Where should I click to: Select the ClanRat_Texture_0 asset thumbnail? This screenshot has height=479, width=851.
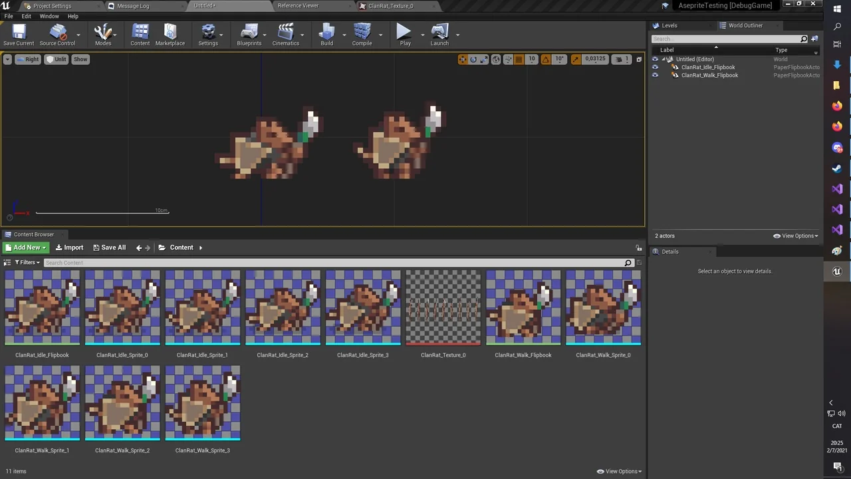coord(443,308)
